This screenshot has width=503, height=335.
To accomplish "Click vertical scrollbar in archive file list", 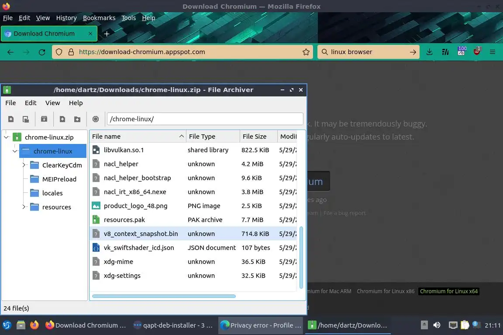I will coord(301,257).
